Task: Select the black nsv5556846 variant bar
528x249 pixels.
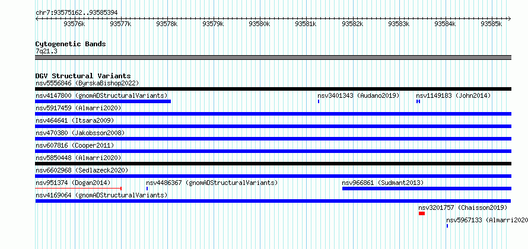Action: pos(273,89)
